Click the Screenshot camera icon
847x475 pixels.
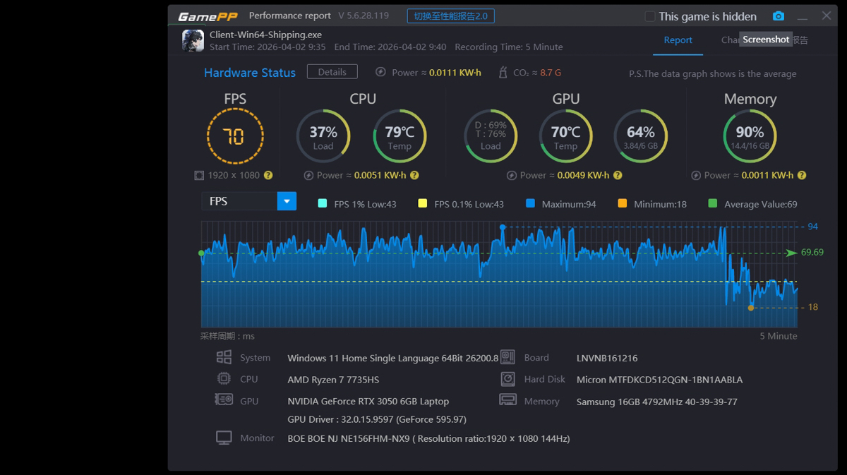click(778, 16)
